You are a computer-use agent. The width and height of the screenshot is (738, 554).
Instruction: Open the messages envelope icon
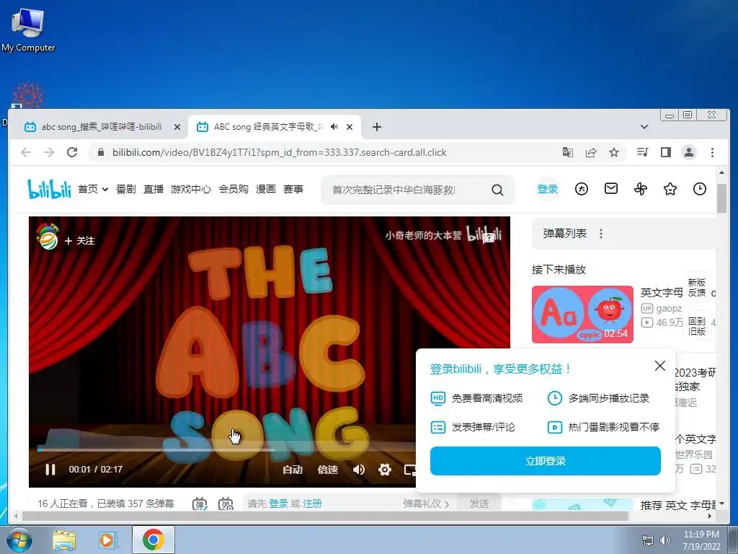point(611,189)
